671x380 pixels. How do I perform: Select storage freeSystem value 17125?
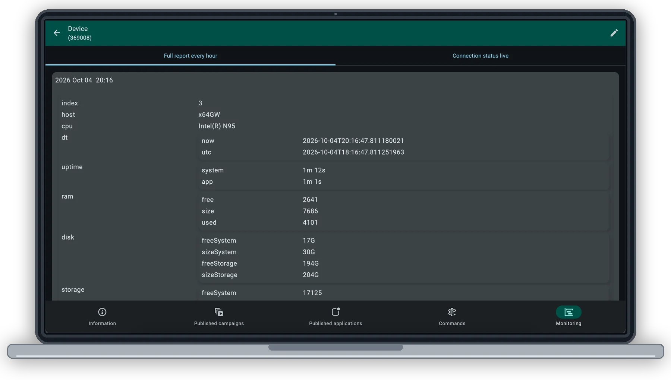click(x=312, y=293)
